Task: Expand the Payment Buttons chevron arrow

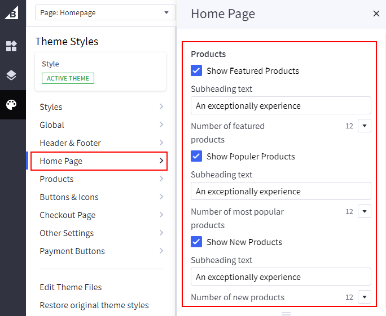Action: (161, 251)
